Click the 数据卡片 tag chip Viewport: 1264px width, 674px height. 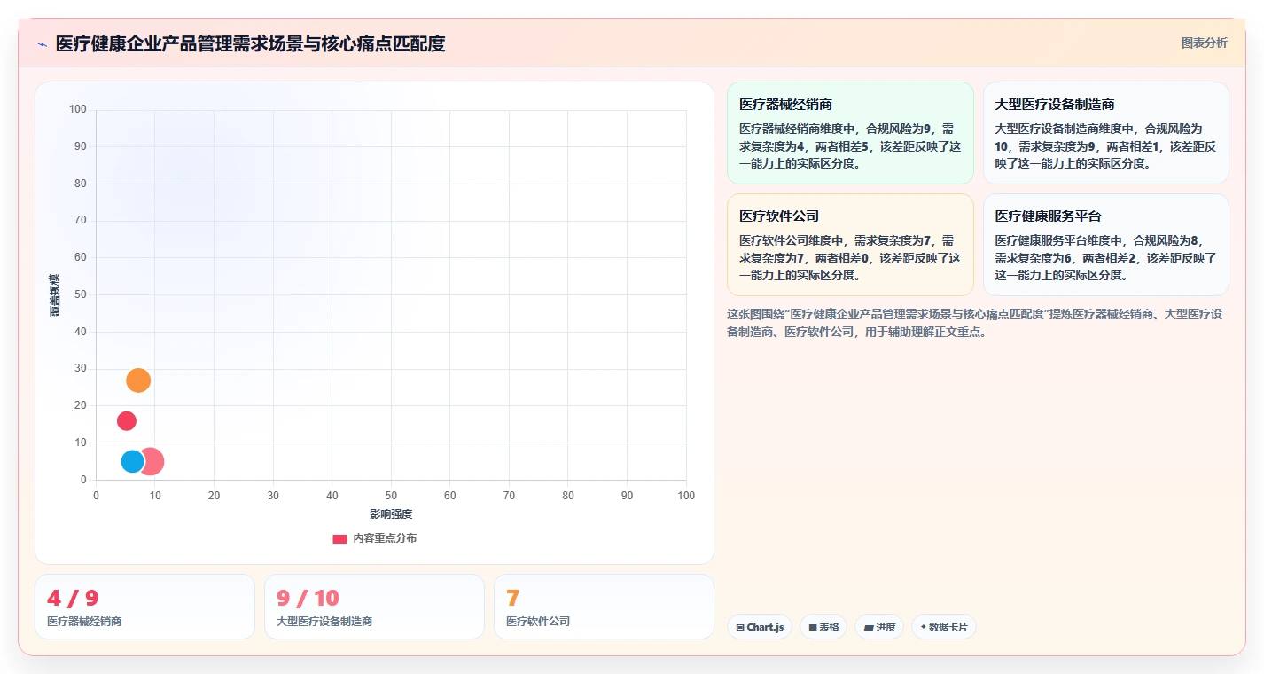pyautogui.click(x=944, y=627)
